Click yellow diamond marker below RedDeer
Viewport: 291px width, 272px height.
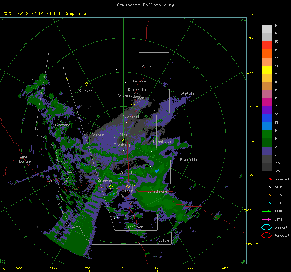coord(133,105)
